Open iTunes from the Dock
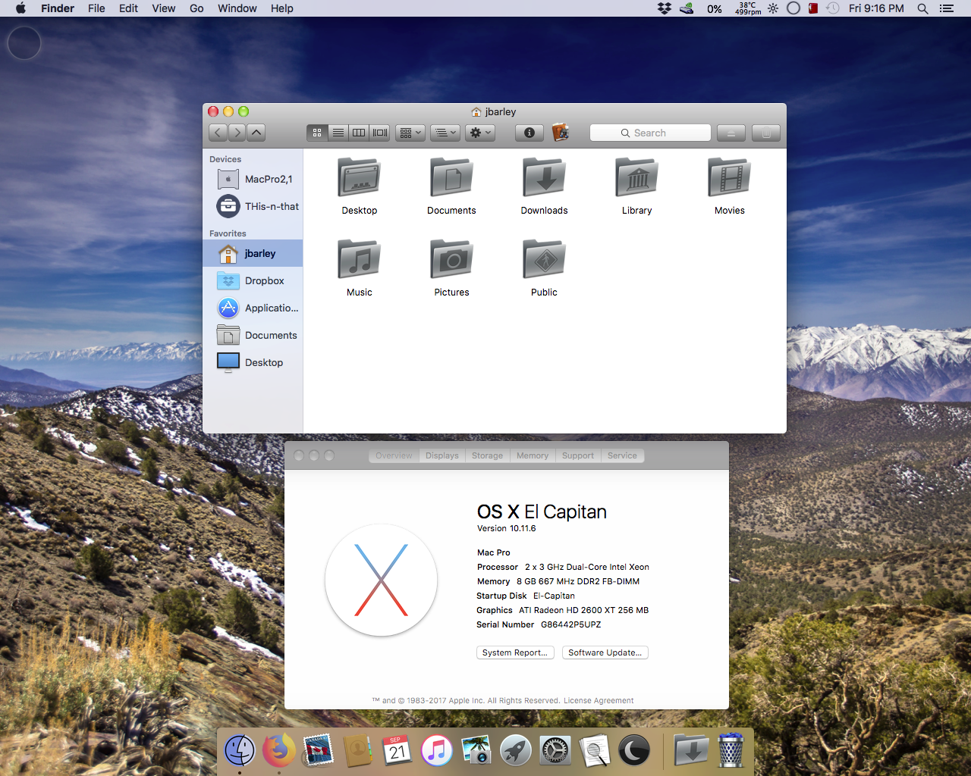Image resolution: width=971 pixels, height=776 pixels. tap(437, 750)
